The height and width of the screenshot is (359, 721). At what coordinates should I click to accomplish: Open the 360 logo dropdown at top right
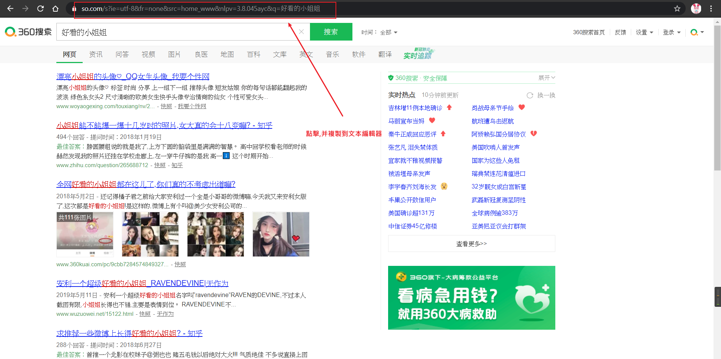tap(697, 32)
